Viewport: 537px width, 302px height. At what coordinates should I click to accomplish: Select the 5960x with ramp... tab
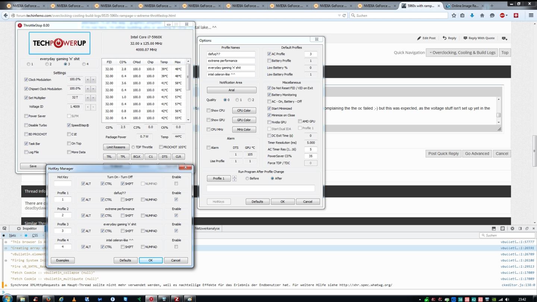pos(421,6)
